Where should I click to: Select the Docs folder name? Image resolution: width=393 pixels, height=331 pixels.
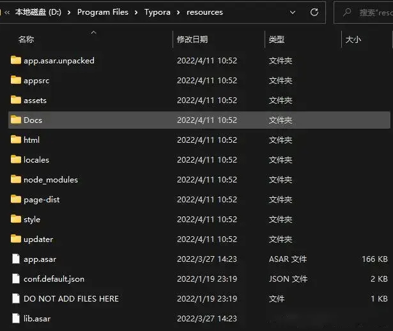click(33, 120)
